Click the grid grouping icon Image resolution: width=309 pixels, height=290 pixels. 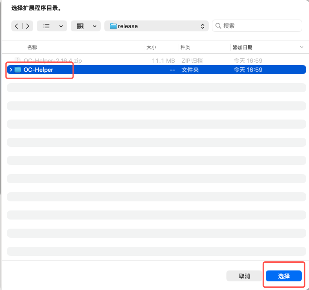click(80, 26)
